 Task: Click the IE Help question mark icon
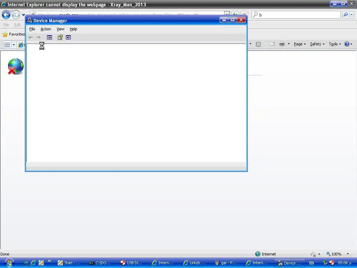click(347, 44)
